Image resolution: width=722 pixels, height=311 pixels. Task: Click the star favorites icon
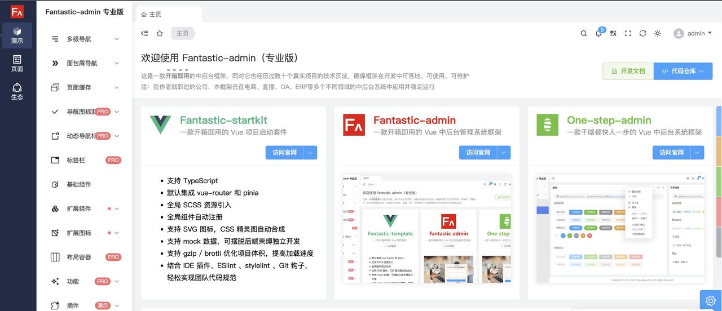tap(160, 34)
